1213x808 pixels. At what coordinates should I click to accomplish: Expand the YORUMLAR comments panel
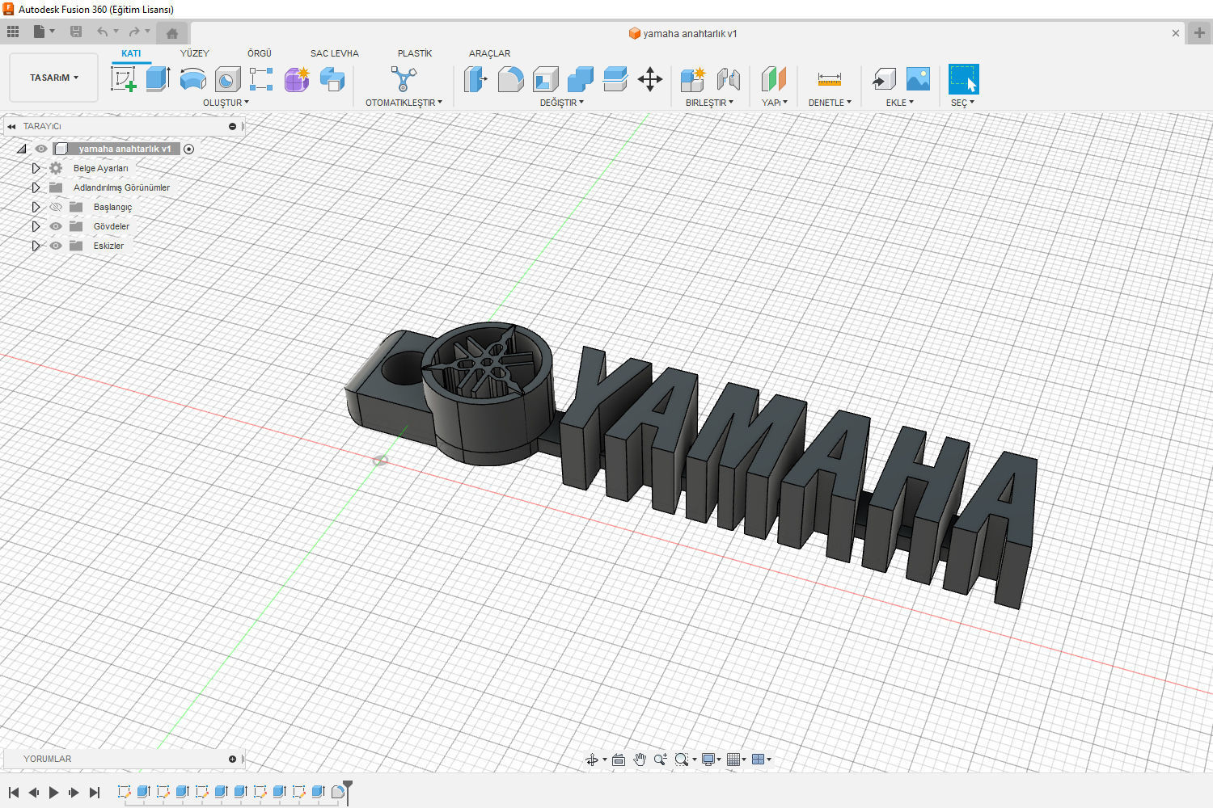pos(232,759)
